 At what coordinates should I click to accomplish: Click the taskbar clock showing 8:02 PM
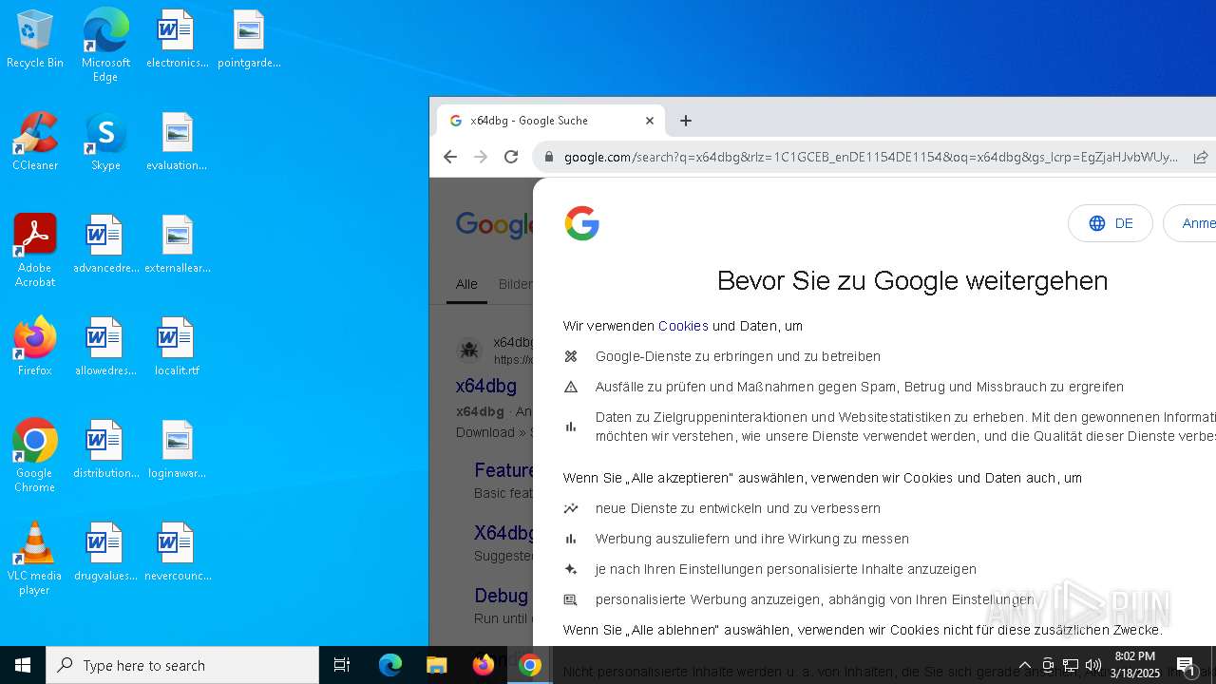(1136, 665)
